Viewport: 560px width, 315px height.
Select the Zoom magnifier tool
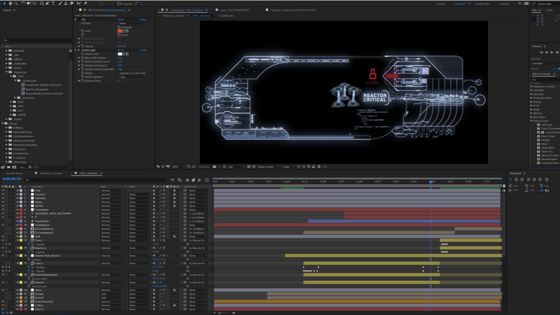[x=16, y=3]
